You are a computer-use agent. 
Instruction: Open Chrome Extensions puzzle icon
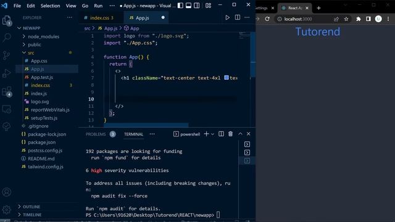tap(358, 19)
